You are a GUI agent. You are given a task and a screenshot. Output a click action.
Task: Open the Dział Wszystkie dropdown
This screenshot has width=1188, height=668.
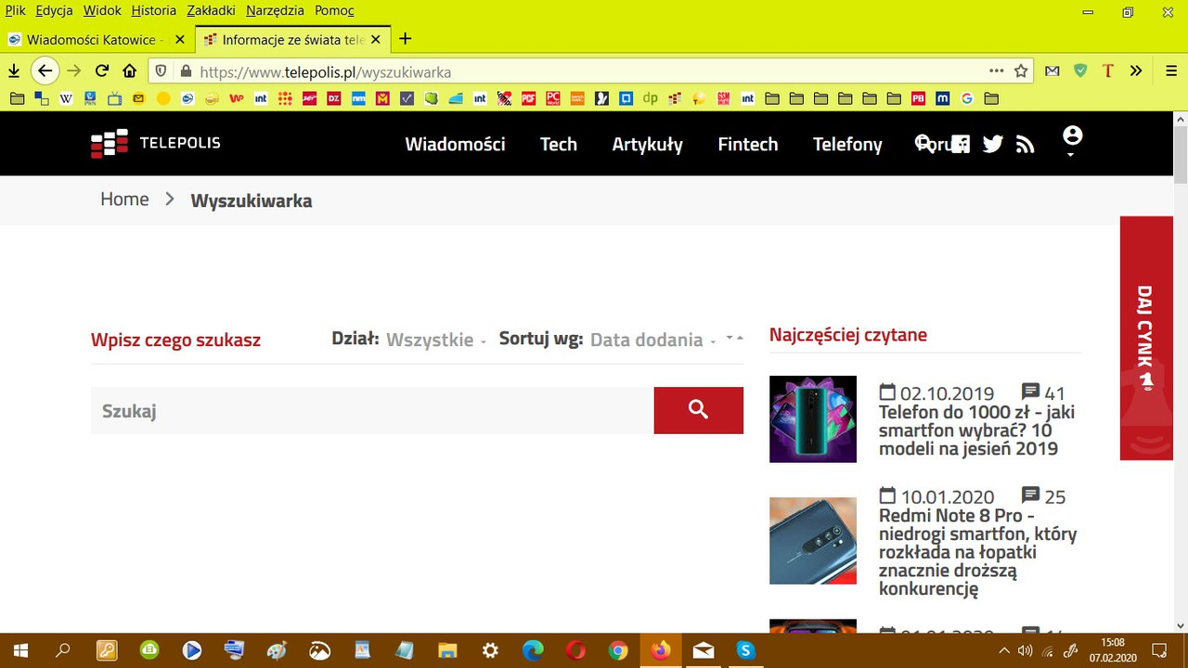tap(436, 340)
